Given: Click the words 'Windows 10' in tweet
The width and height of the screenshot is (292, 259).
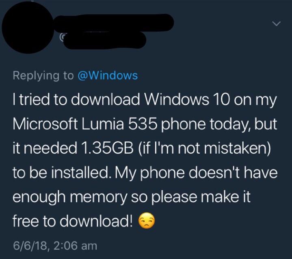Looking at the screenshot, I should tap(187, 99).
